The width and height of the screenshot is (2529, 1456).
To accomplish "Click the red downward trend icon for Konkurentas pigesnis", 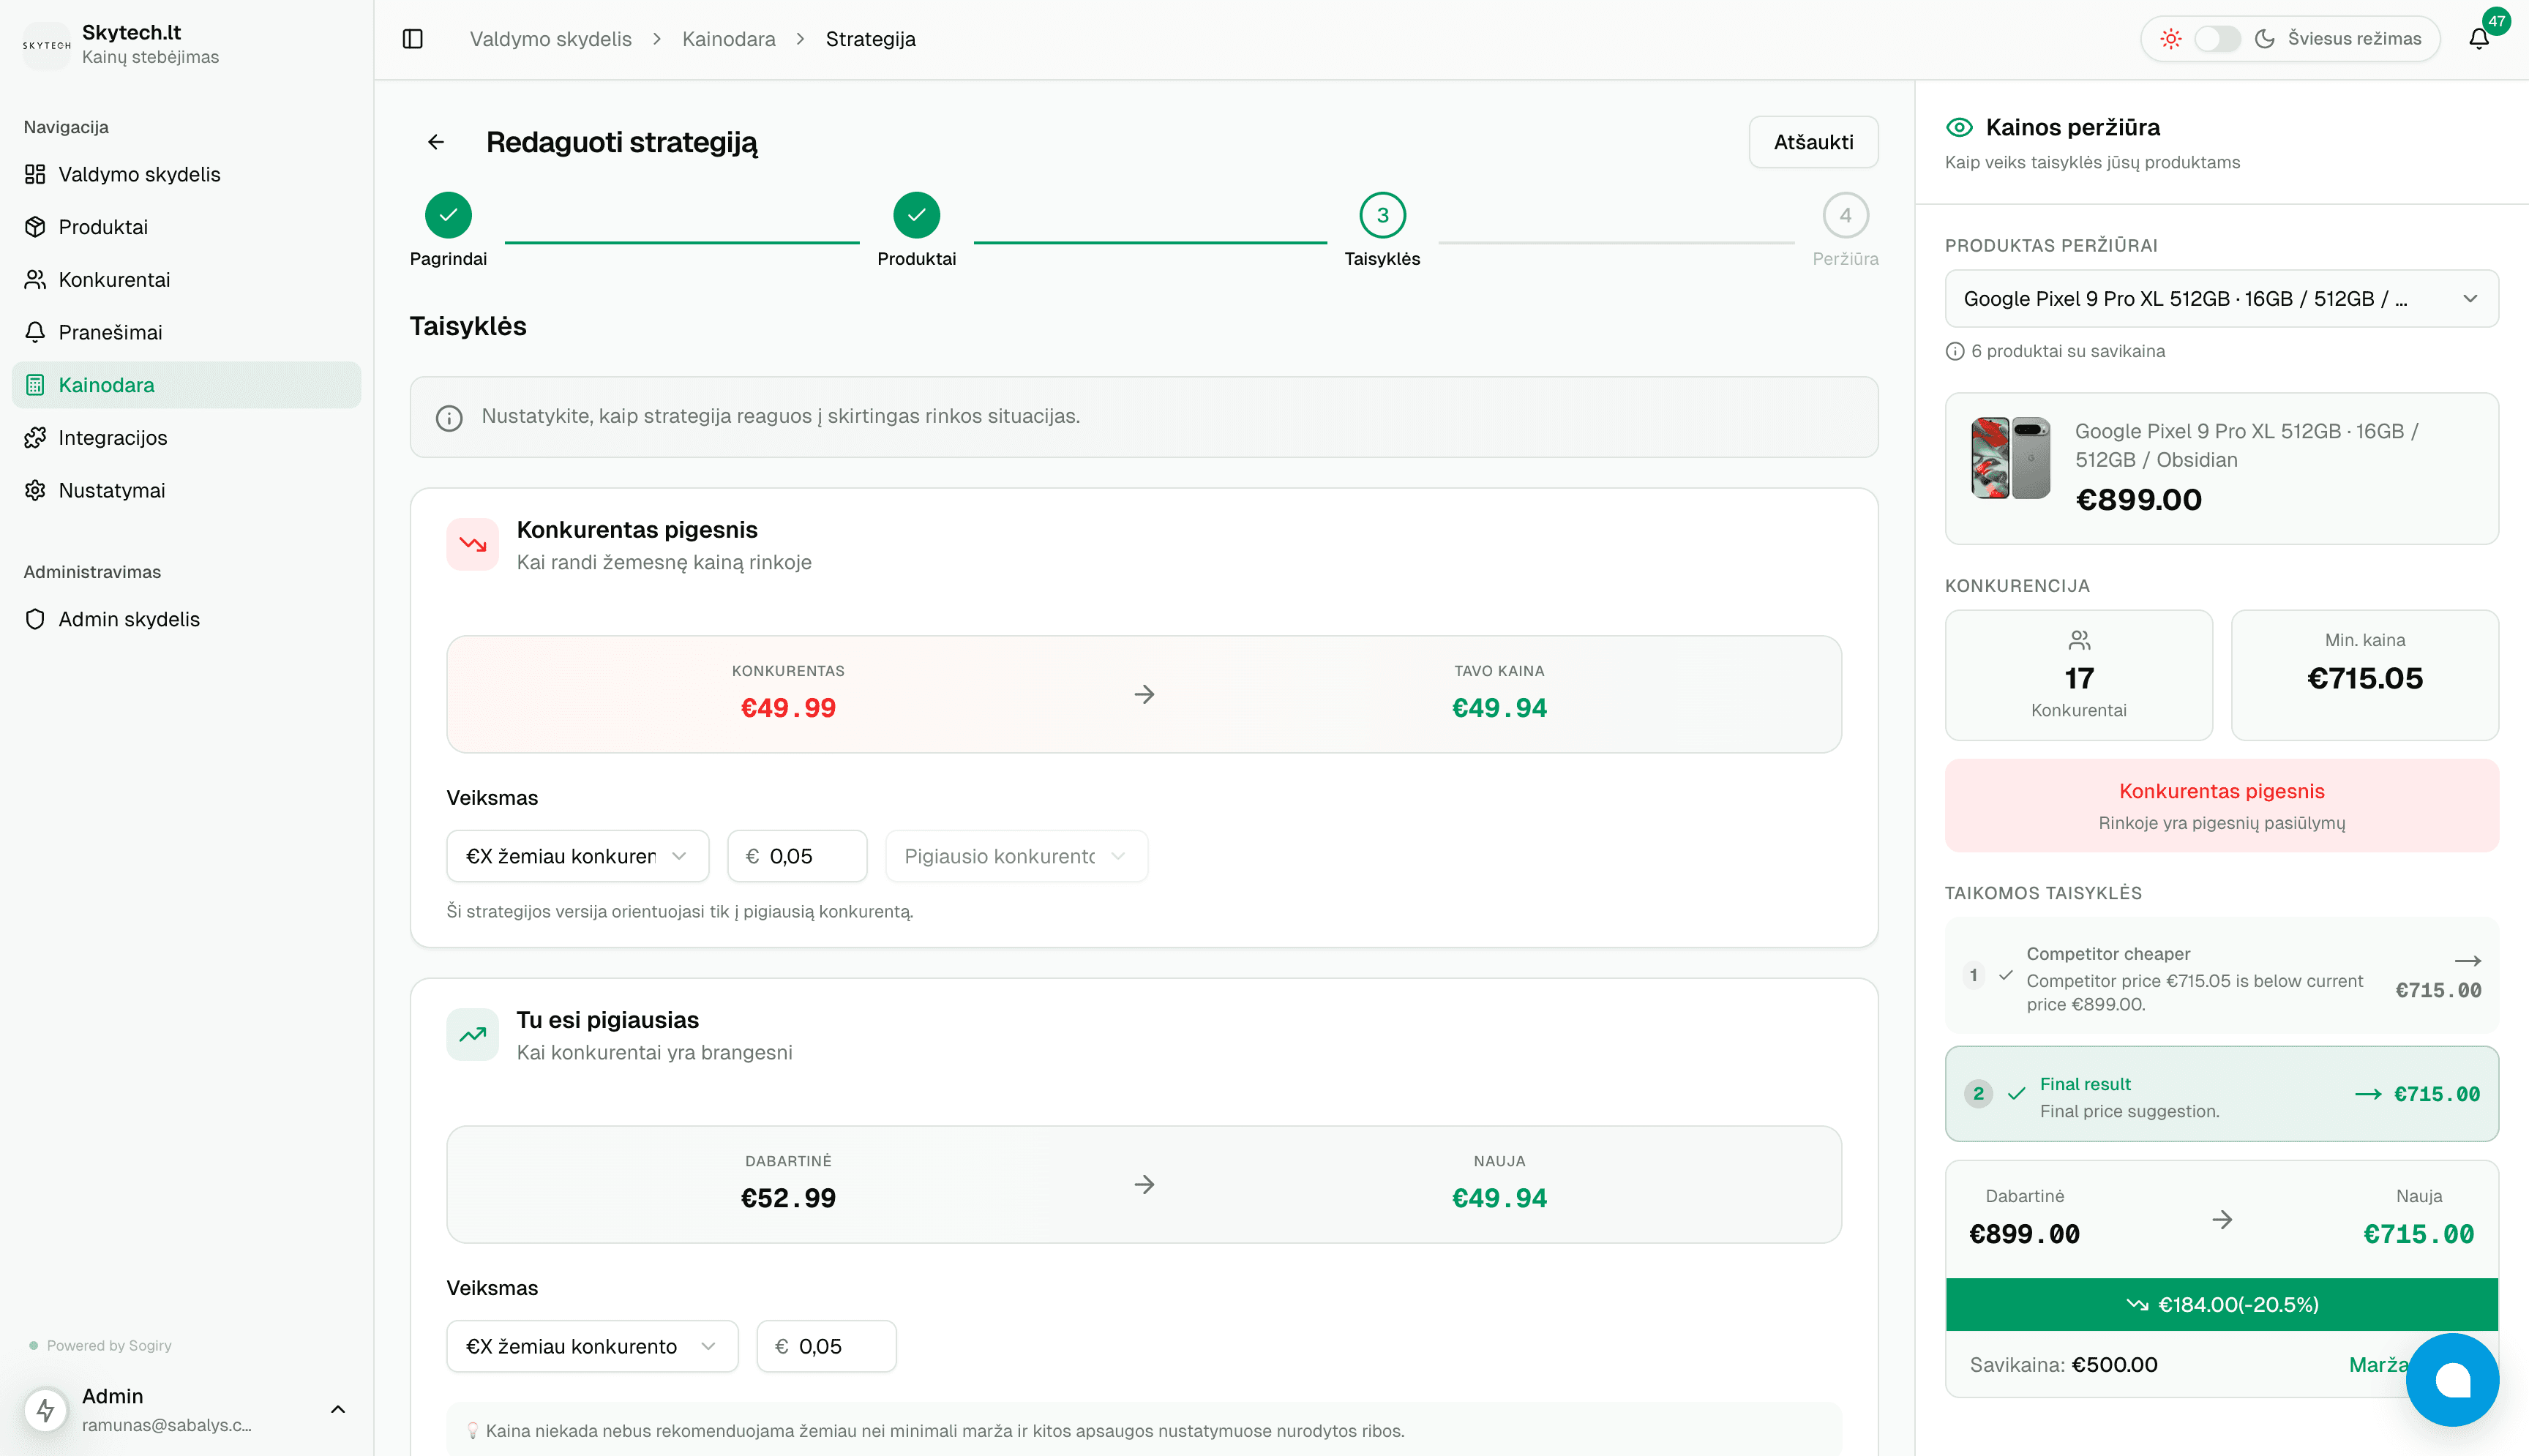I will click(x=473, y=544).
